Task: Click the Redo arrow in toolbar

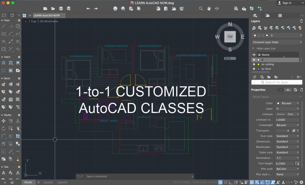Action: (x=96, y=9)
